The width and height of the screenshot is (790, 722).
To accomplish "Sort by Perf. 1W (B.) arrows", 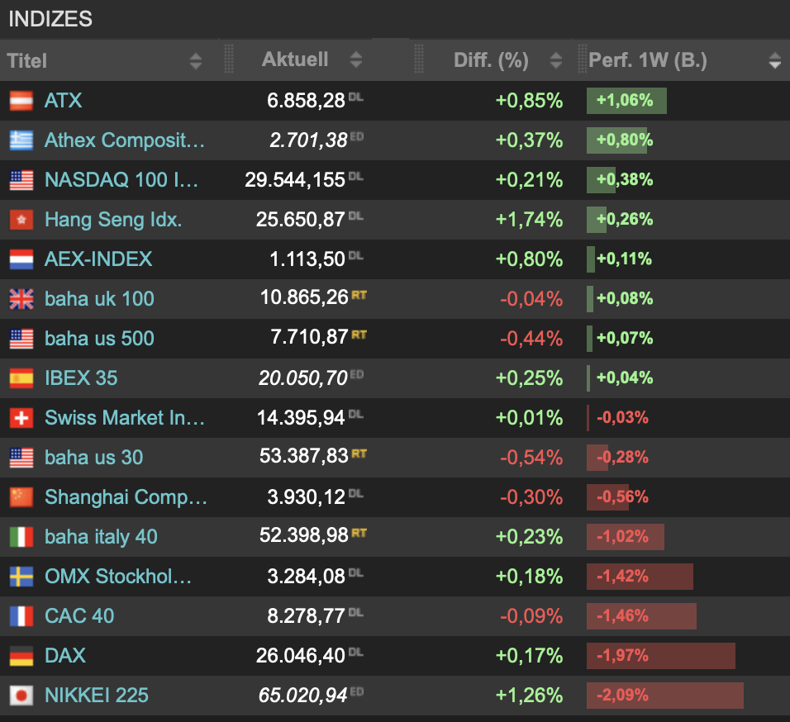I will pos(775,61).
